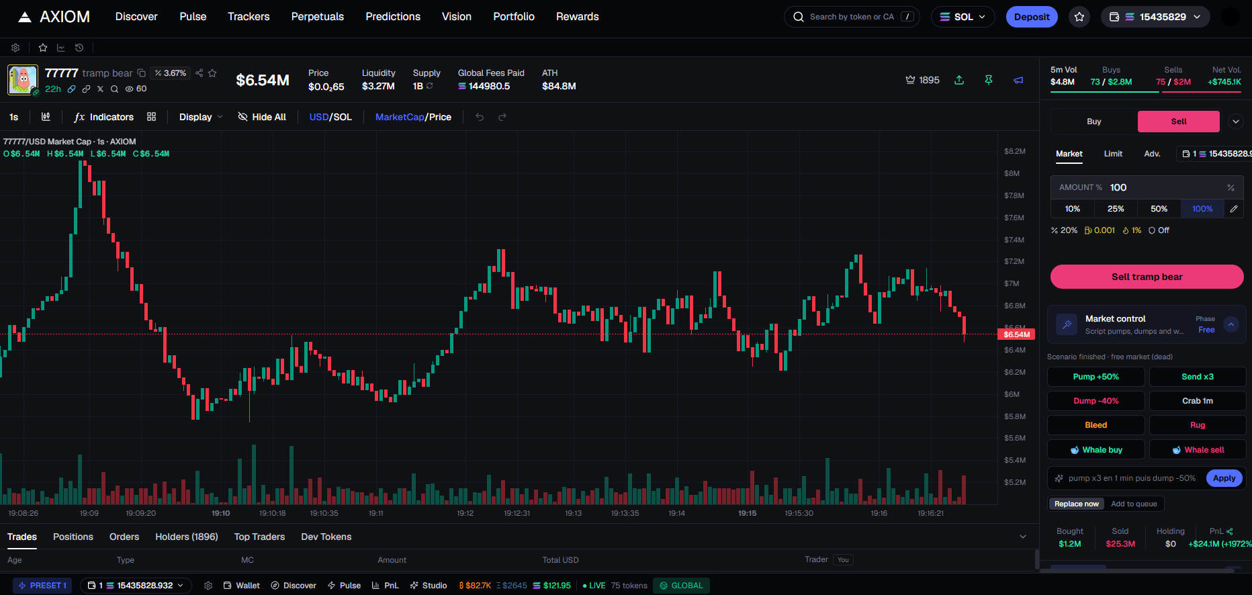The width and height of the screenshot is (1252, 595).
Task: Switch chart to MarketCap view
Action: [400, 117]
